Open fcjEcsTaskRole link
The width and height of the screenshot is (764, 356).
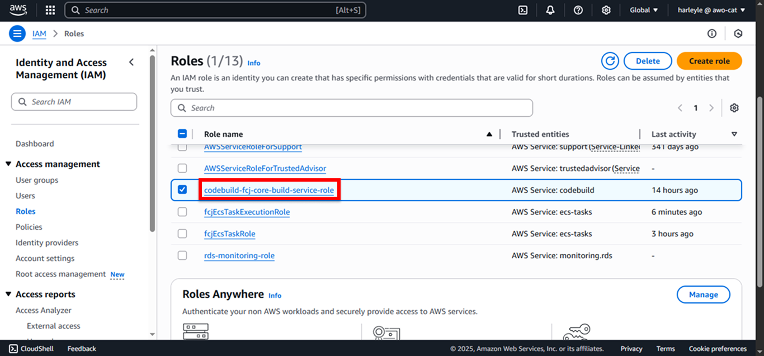(230, 234)
